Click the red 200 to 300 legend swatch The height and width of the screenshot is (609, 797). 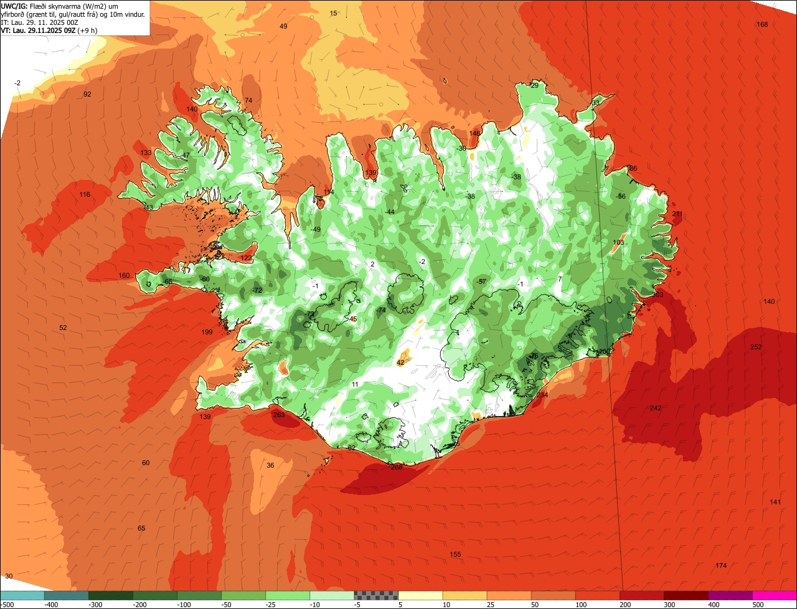point(641,595)
